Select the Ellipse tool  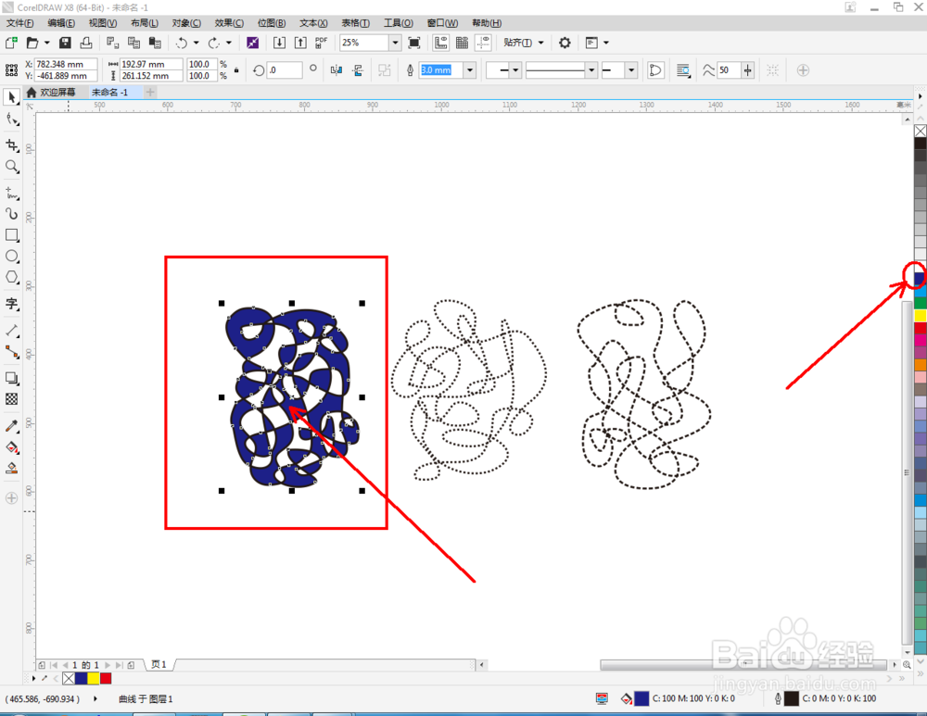(11, 257)
